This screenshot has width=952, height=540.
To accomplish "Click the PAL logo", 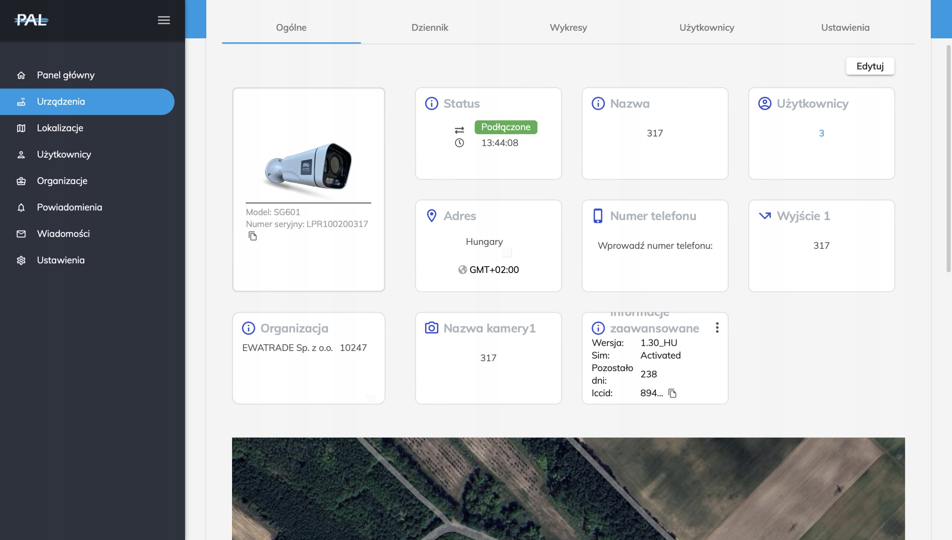I will [x=31, y=20].
